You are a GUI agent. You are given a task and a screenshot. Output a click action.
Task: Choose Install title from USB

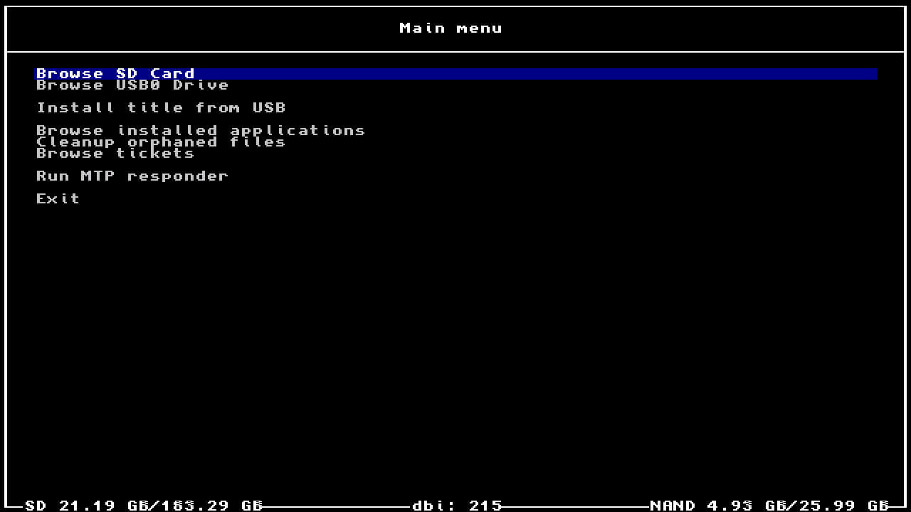(x=161, y=108)
